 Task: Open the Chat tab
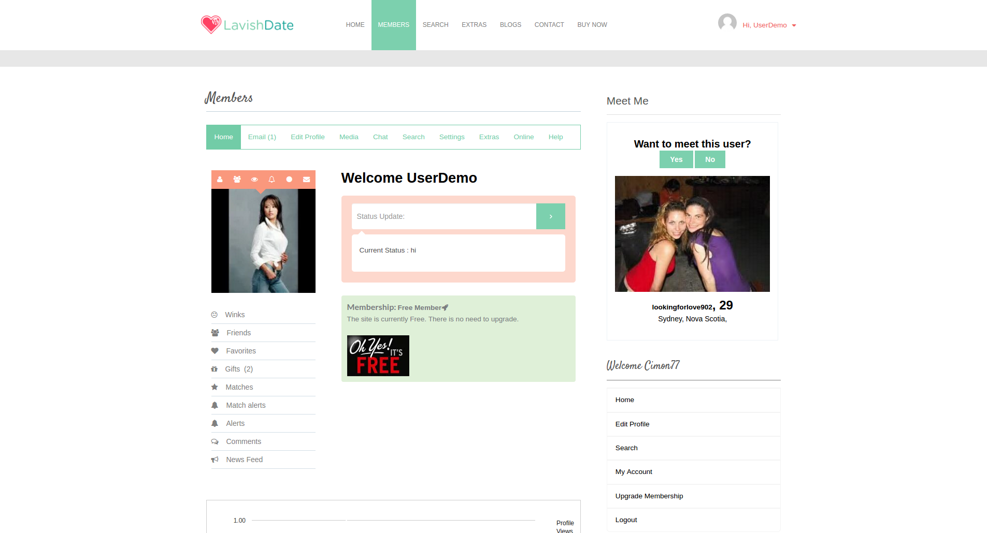tap(380, 137)
